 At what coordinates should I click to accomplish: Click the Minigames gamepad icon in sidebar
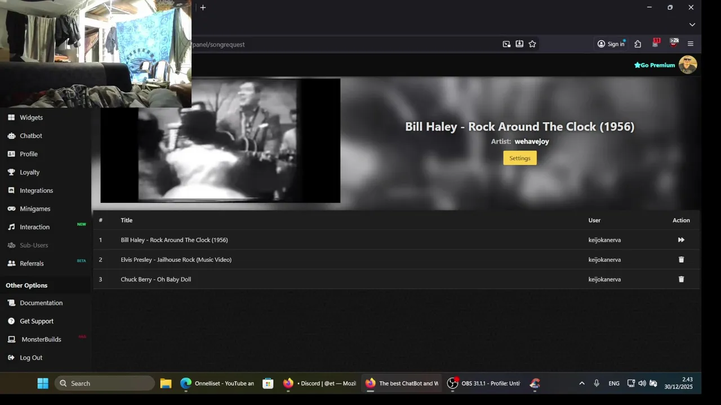pyautogui.click(x=11, y=209)
